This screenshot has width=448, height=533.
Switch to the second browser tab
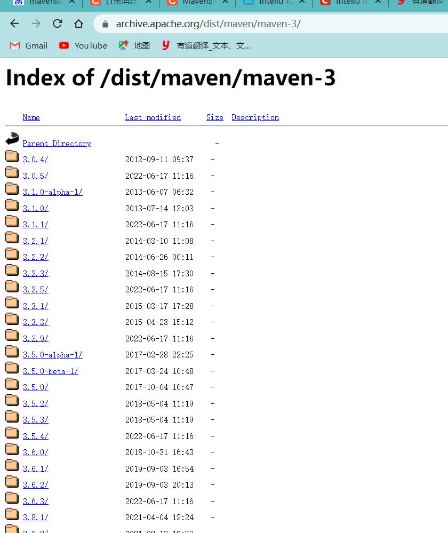[116, 3]
